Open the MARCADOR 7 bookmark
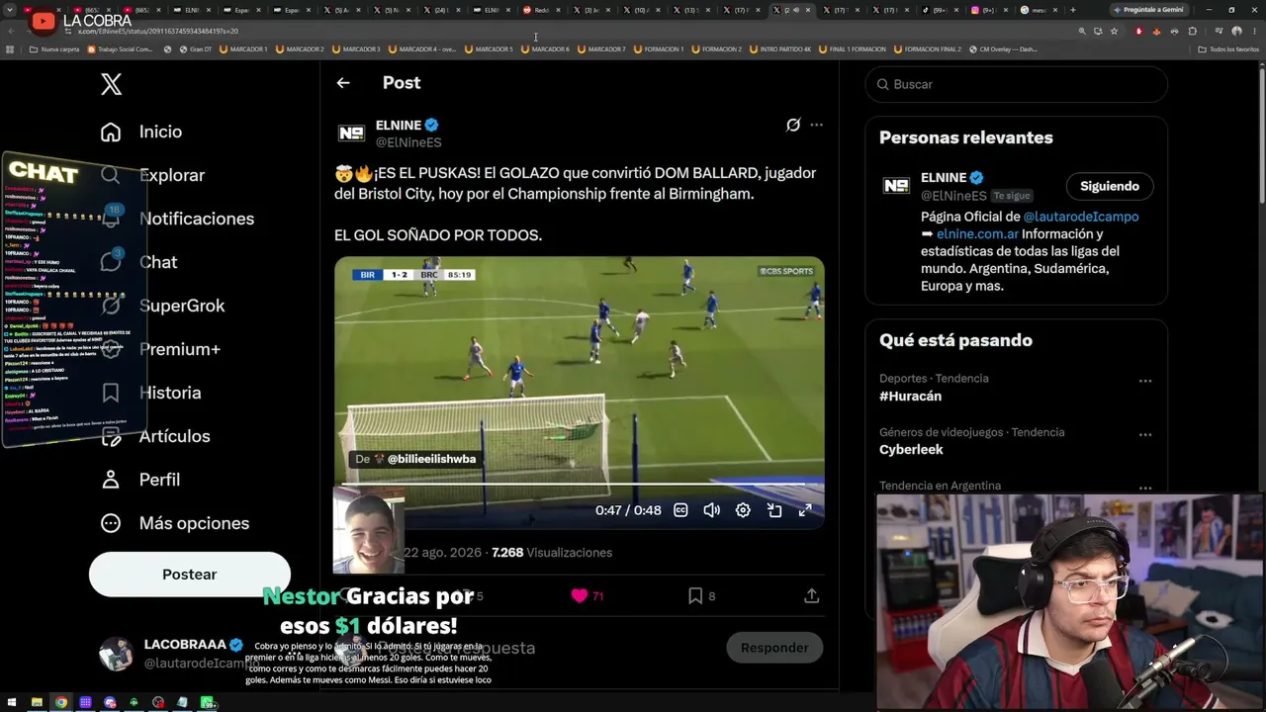The height and width of the screenshot is (712, 1266). 601,49
